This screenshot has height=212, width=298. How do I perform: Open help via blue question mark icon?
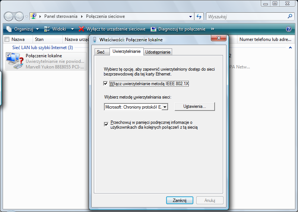(x=288, y=29)
